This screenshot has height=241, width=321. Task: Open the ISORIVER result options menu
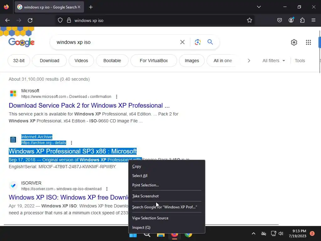click(107, 189)
